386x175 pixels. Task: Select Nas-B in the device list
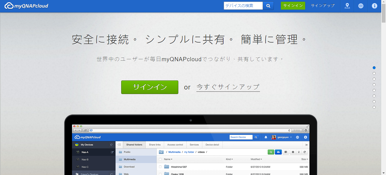[94, 159]
